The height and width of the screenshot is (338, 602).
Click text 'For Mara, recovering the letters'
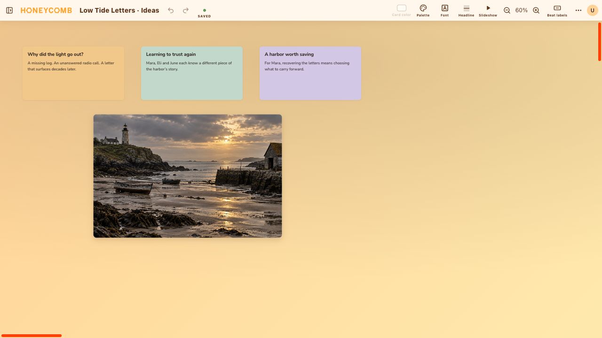pos(292,63)
